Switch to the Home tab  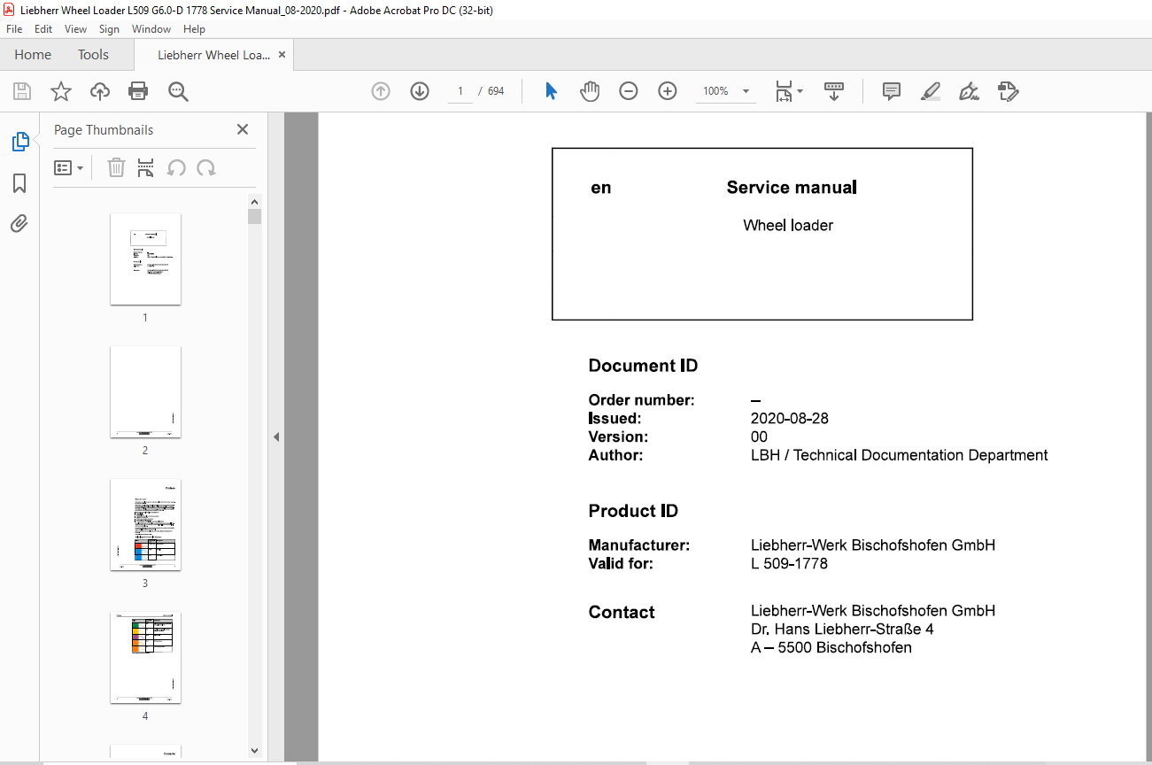pos(33,55)
